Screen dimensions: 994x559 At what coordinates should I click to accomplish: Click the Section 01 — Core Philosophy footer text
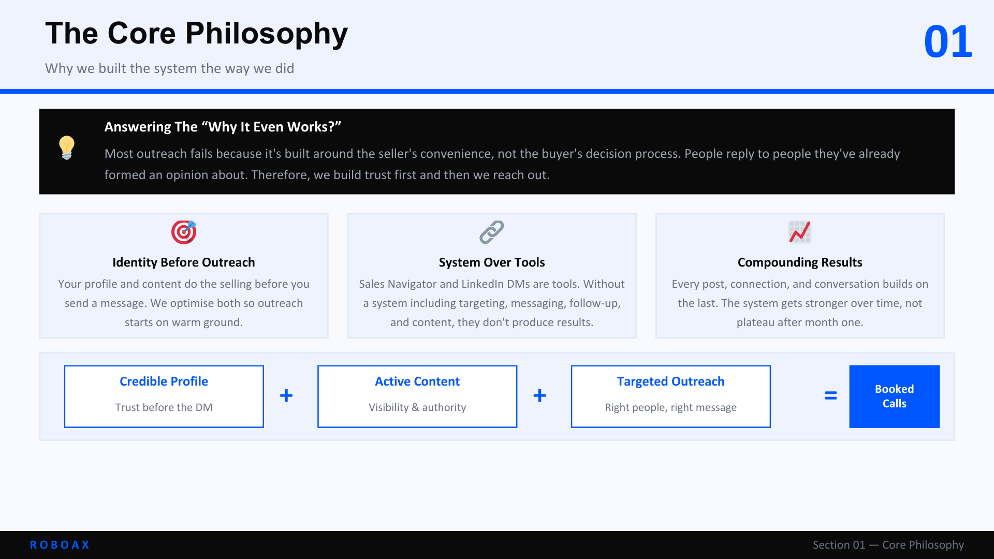pyautogui.click(x=888, y=545)
